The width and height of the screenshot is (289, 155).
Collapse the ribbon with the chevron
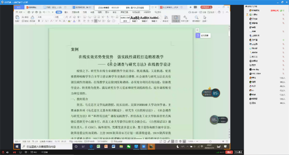(x=227, y=12)
